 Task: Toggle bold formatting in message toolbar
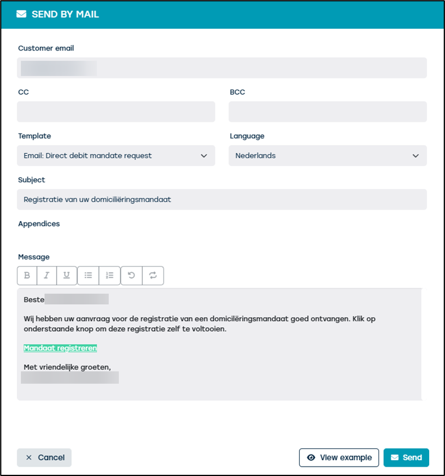pyautogui.click(x=27, y=275)
